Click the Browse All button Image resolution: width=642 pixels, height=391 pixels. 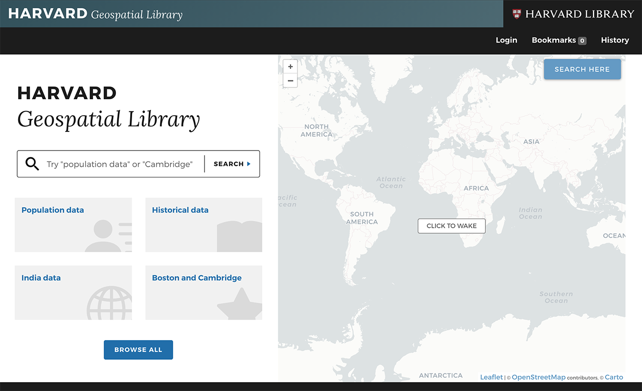[x=138, y=350]
